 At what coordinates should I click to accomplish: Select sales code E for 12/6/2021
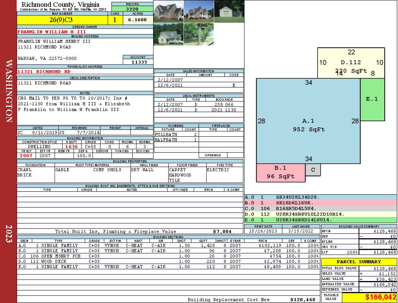click(x=234, y=85)
